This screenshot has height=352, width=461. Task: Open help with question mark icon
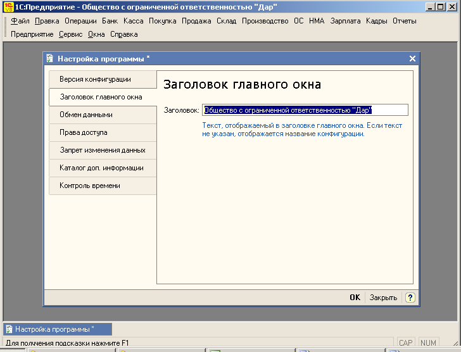[410, 298]
